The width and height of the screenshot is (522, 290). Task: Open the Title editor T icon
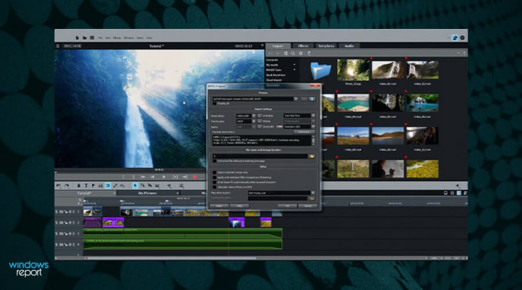86,186
